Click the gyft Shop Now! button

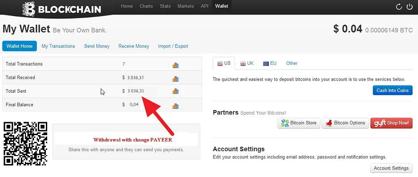(391, 123)
